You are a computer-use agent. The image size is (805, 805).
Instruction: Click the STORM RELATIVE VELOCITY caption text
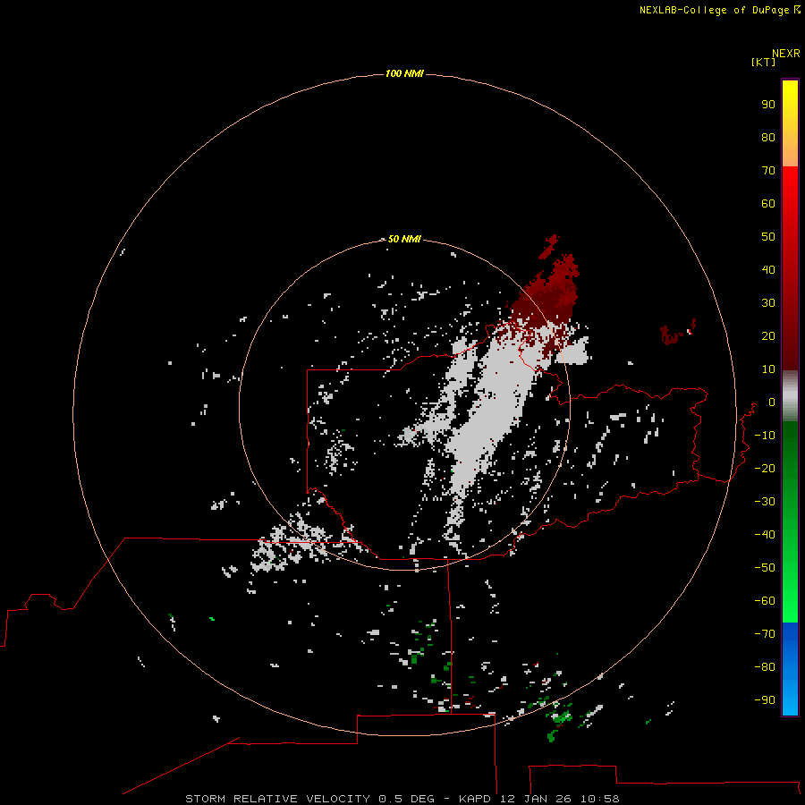click(x=277, y=799)
